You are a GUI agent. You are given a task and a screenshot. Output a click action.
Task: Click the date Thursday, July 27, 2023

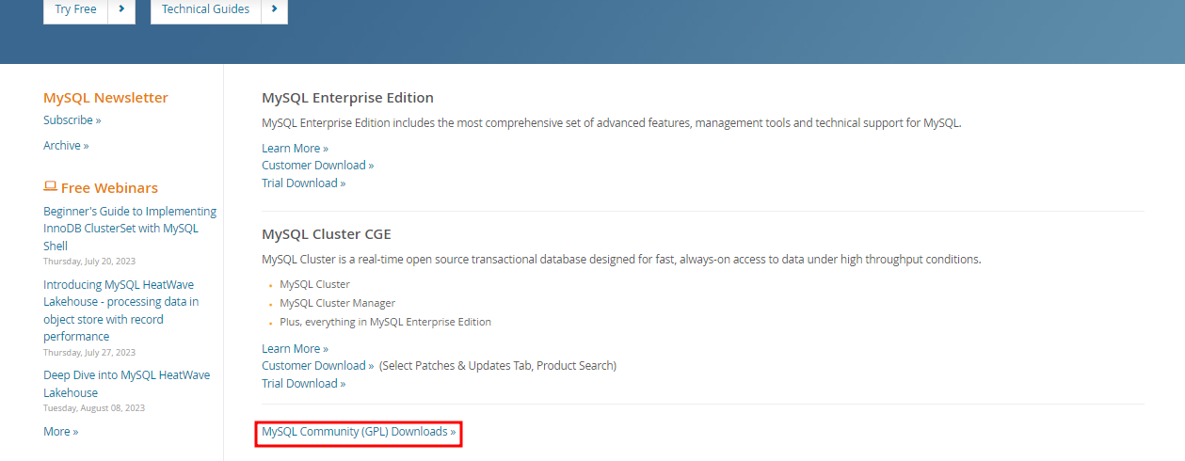coord(89,353)
